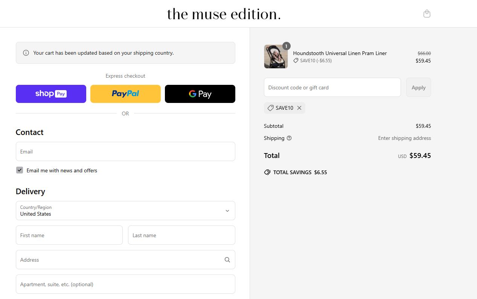The image size is (477, 299).
Task: Click the info icon in cart notice
Action: (26, 53)
